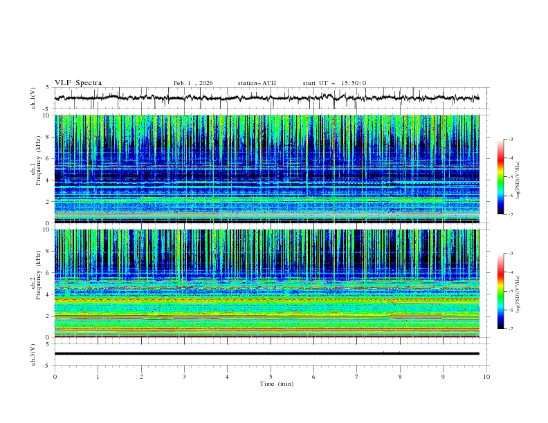This screenshot has width=548, height=423.
Task: Click the time axis end tick label "10"
Action: 486,377
